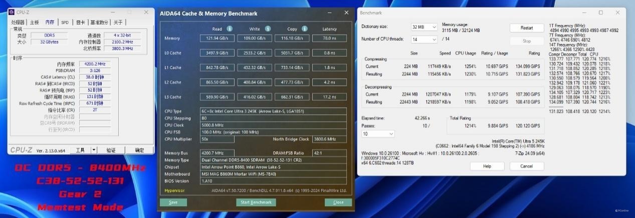The width and height of the screenshot is (635, 218).
Task: Click DRAM:FSB Ratio value 42:1
Action: 329,153
